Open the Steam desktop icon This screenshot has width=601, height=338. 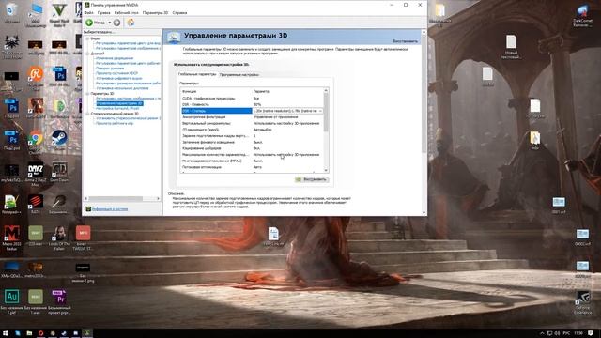(x=59, y=141)
